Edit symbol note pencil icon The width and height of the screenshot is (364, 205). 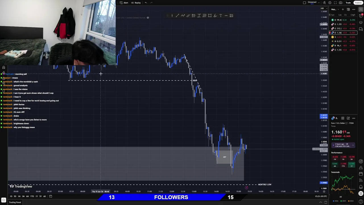pos(348,118)
